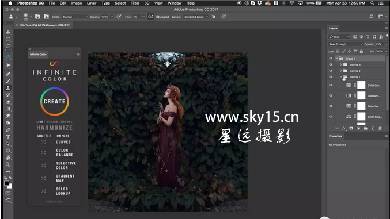Open the Kind filter dropdown
The width and height of the screenshot is (390, 219).
(339, 37)
